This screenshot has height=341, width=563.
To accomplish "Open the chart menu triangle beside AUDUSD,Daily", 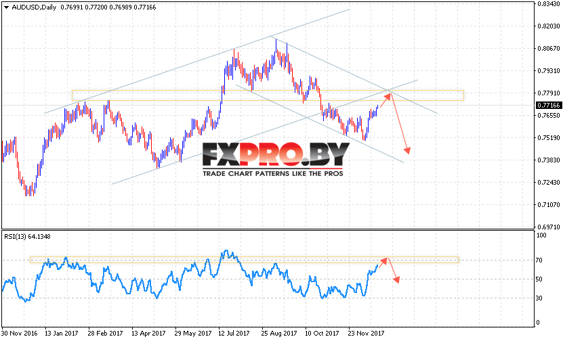I will tap(7, 7).
